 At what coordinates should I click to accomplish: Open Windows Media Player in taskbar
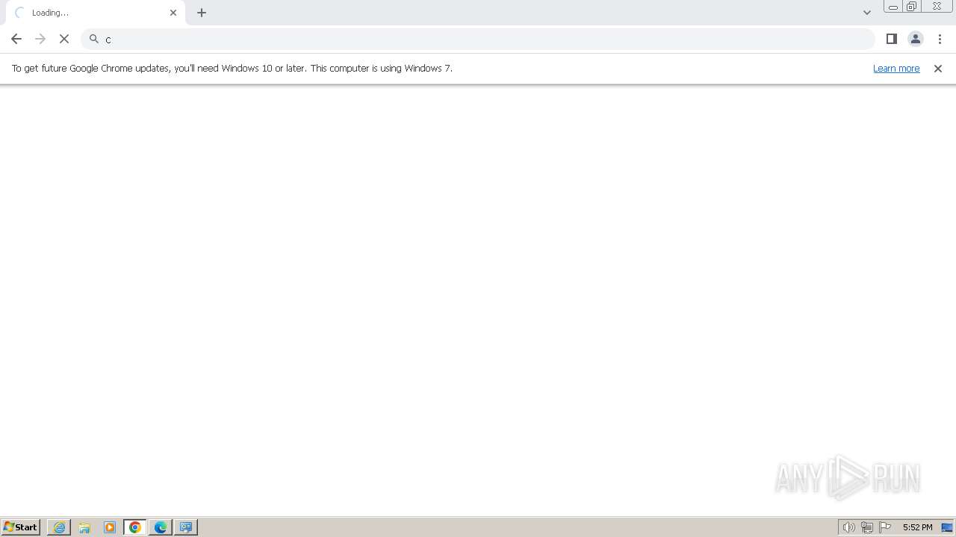(x=110, y=527)
